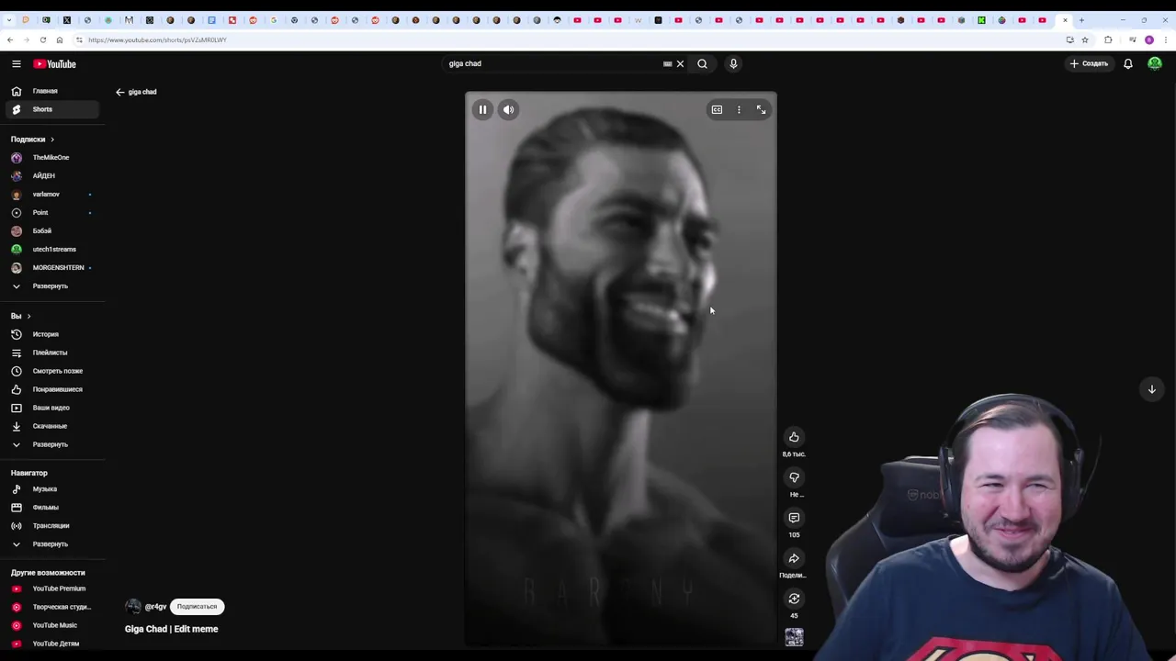Screen dimensions: 1176x661
Task: Open Музыка in Навигатор
Action: [51, 489]
